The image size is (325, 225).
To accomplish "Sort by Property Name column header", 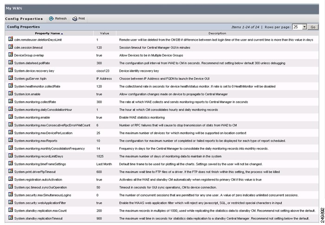I will [x=49, y=33].
